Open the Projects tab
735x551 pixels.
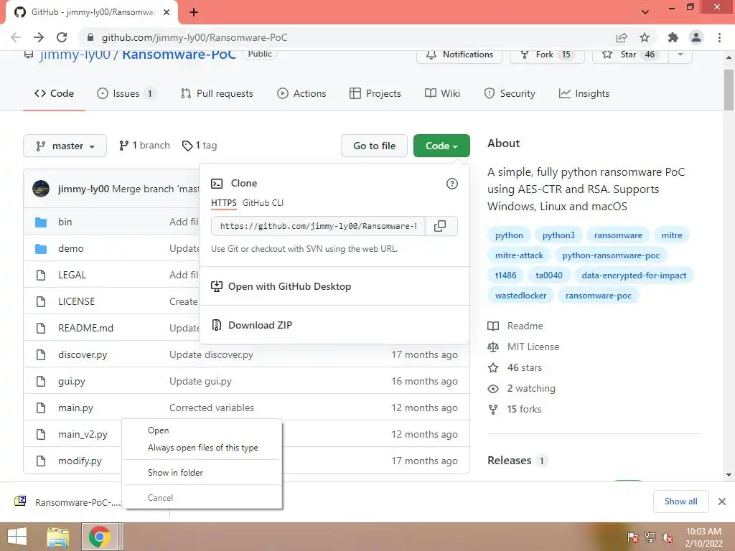(x=375, y=93)
